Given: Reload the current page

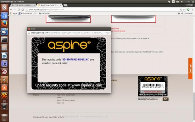Looking at the screenshot, I should tap(19, 9).
